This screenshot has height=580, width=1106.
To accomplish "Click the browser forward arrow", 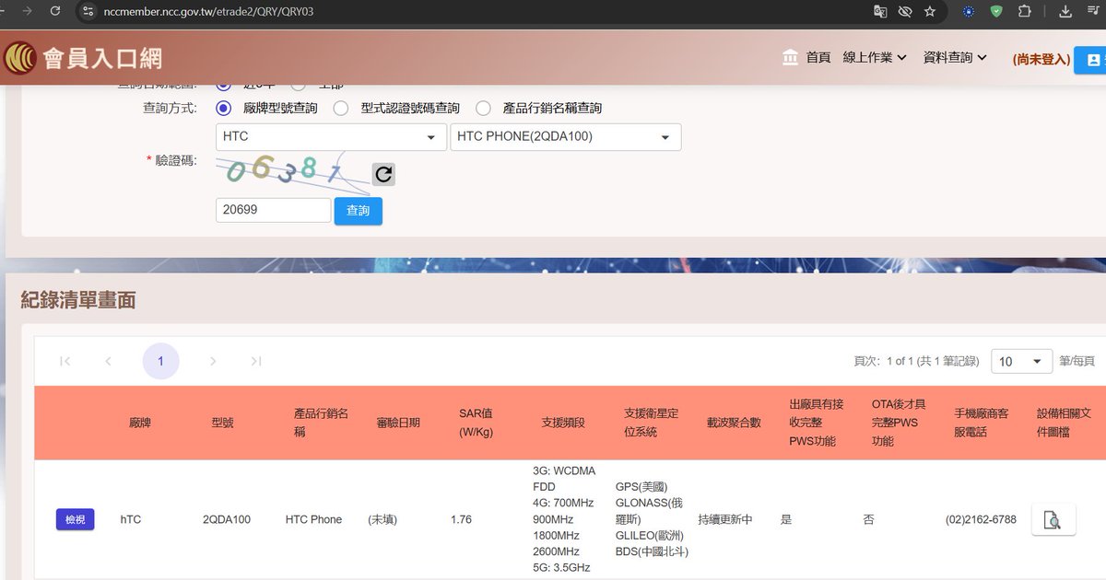I will pyautogui.click(x=26, y=11).
